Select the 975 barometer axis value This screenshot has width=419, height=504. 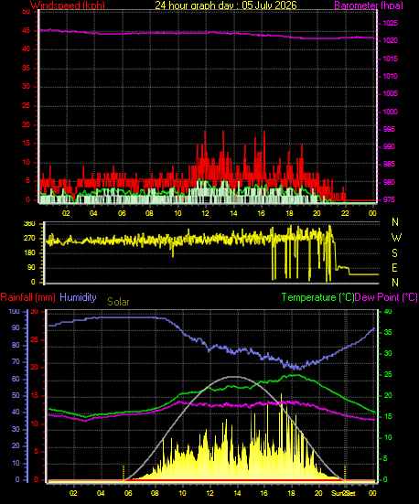click(389, 199)
